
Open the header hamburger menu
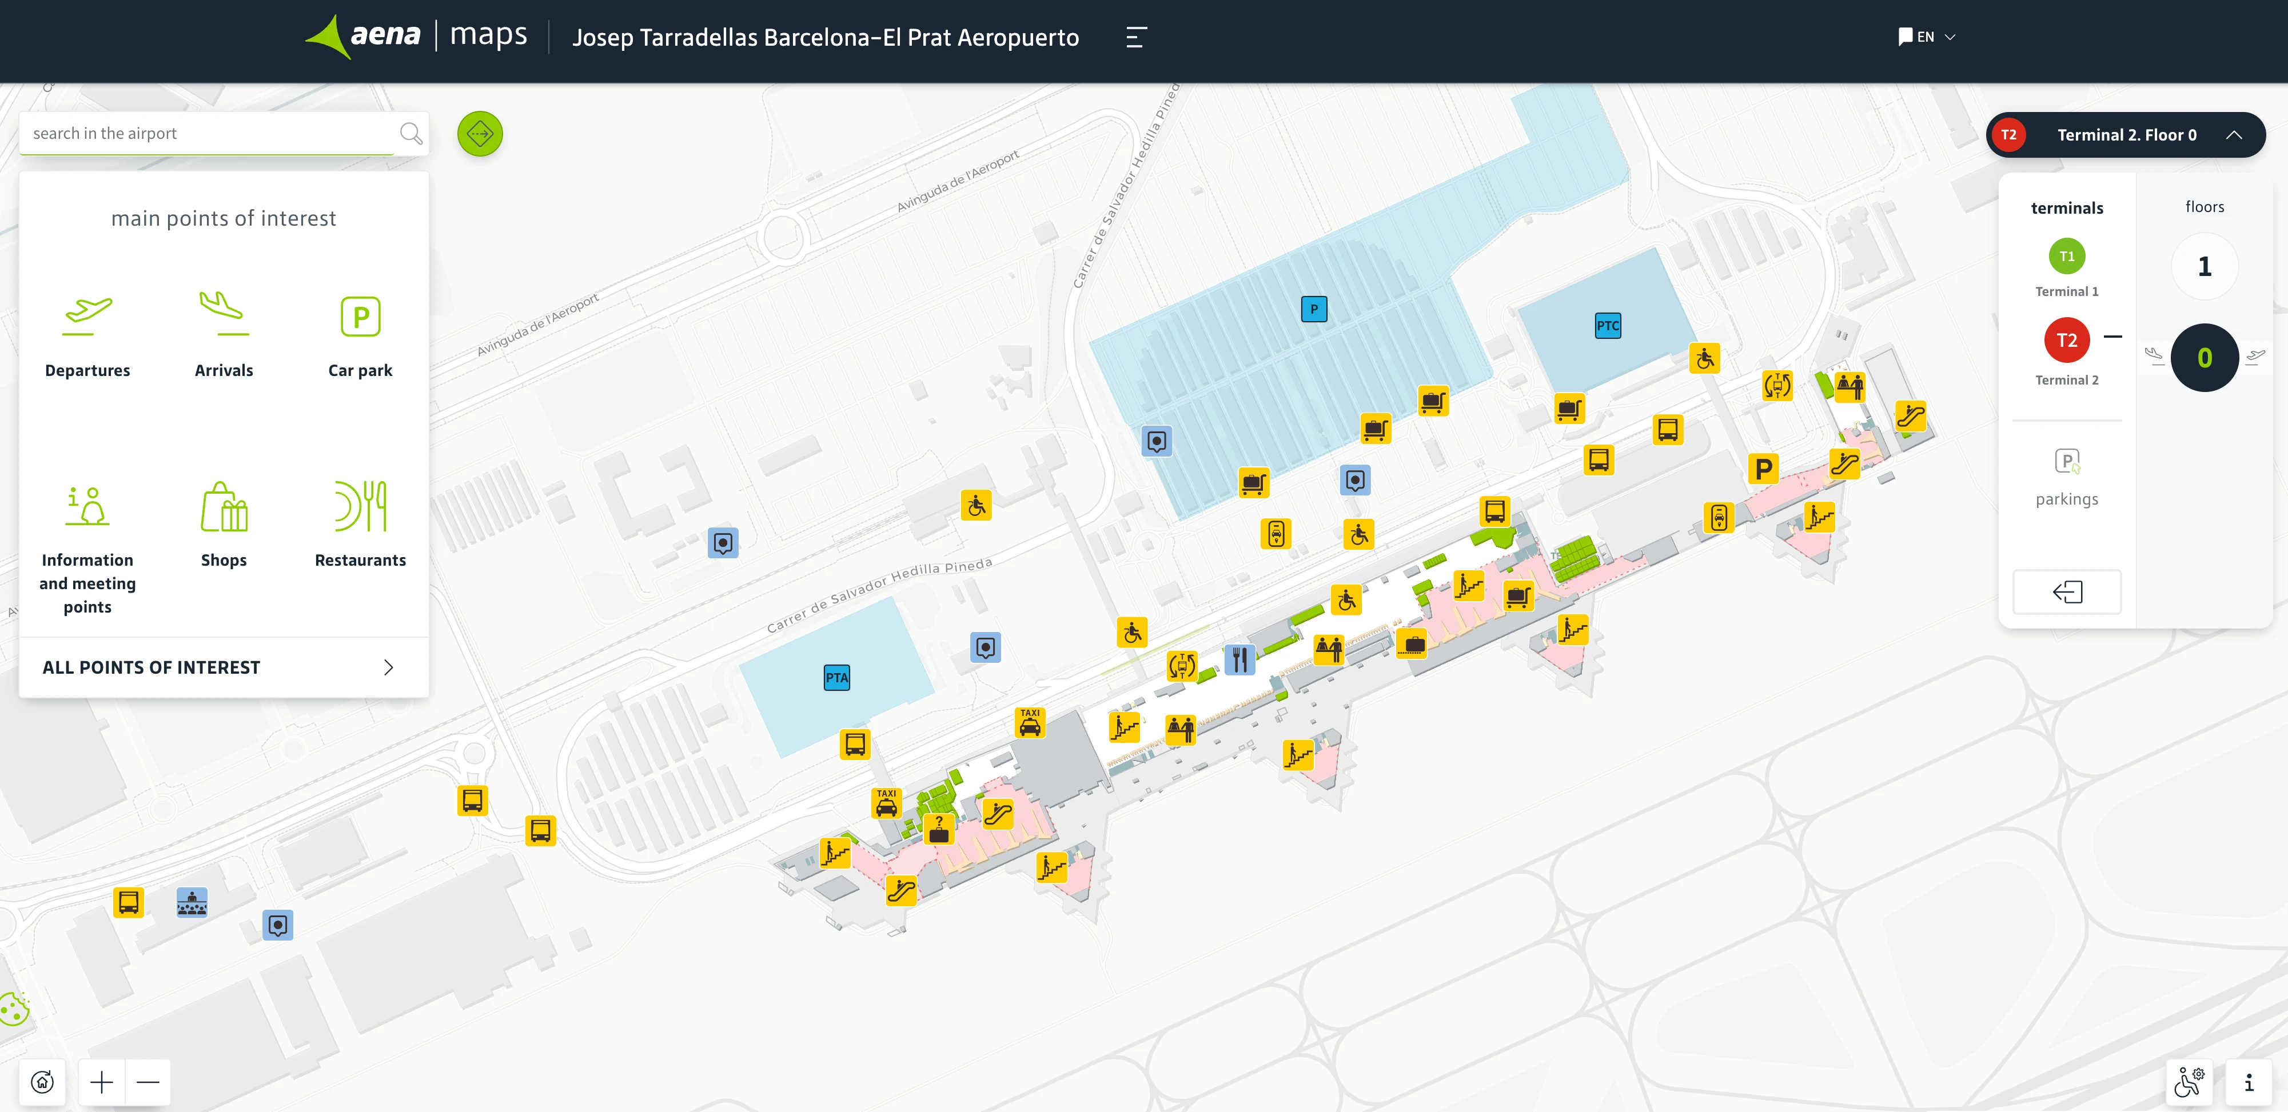click(x=1135, y=37)
